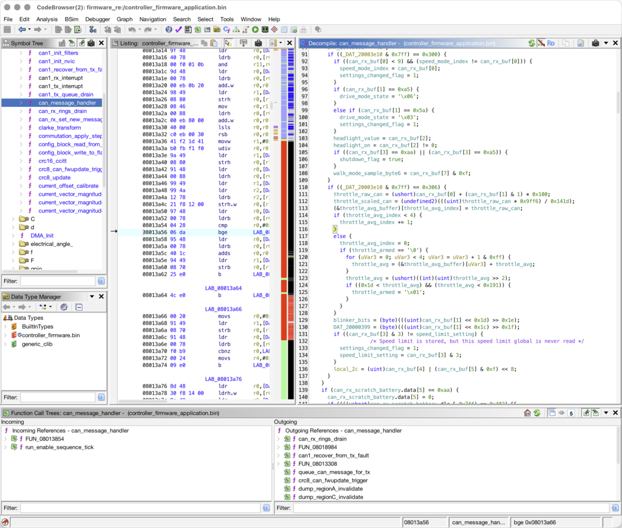Viewport: 622px width, 528px height.
Task: Click the Redo arrow in the toolbar
Action: point(148,30)
